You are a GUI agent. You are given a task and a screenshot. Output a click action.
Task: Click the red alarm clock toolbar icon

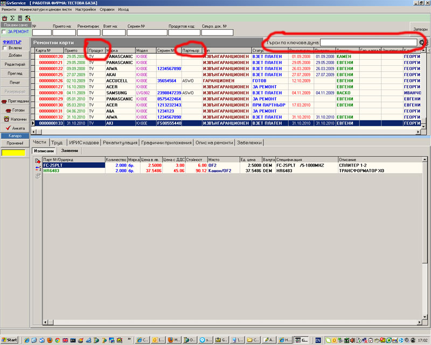pyautogui.click(x=4, y=18)
